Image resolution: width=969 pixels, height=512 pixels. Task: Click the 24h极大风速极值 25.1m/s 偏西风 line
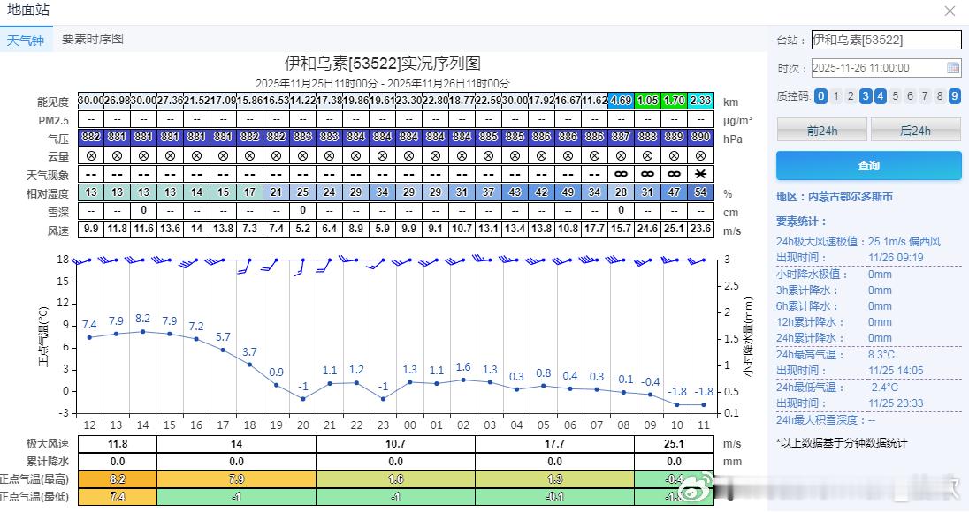pos(858,242)
